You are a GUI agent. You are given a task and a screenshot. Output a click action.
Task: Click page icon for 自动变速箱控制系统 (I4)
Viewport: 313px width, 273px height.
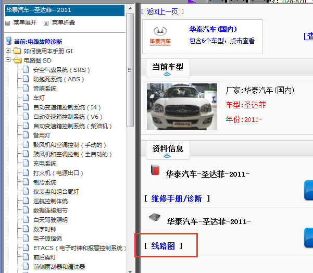tap(26, 107)
